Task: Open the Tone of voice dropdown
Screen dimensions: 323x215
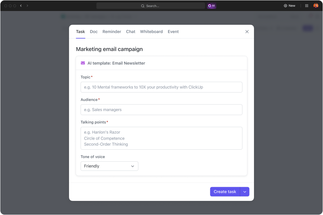Action: [109, 166]
